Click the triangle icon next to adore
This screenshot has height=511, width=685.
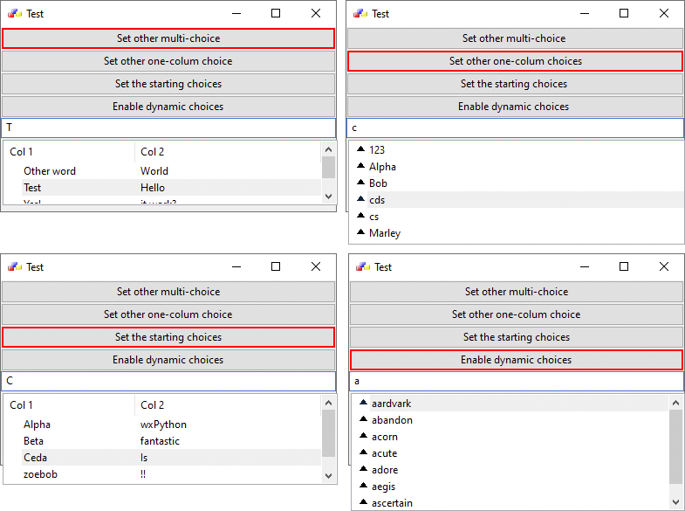coord(362,470)
